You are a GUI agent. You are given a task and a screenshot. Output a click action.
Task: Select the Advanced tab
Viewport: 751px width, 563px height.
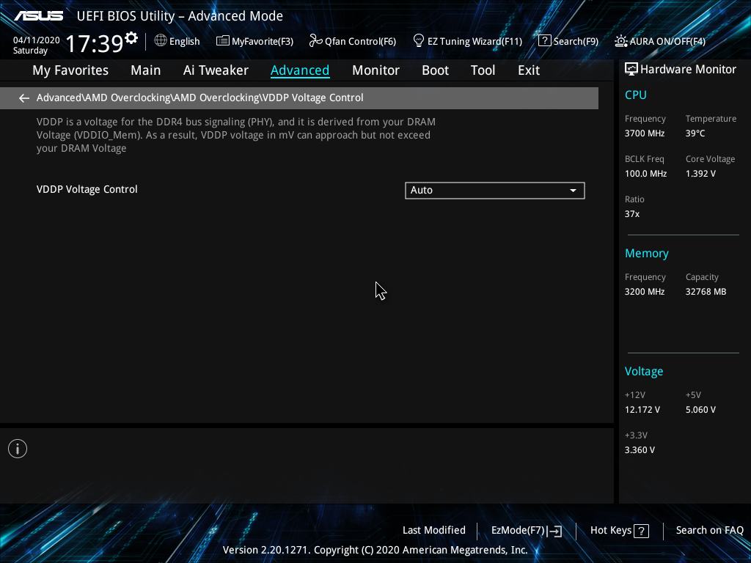[x=300, y=70]
